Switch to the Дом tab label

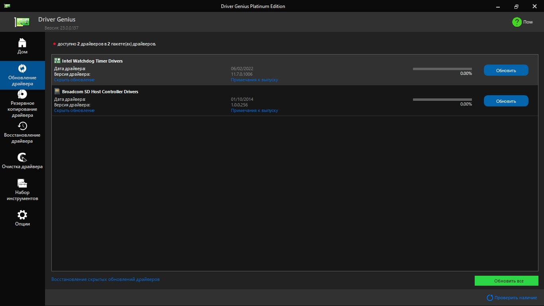22,52
